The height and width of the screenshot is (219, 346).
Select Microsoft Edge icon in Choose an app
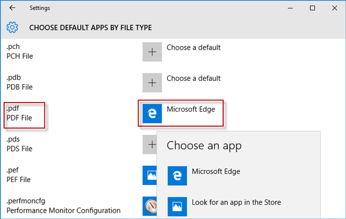click(177, 176)
